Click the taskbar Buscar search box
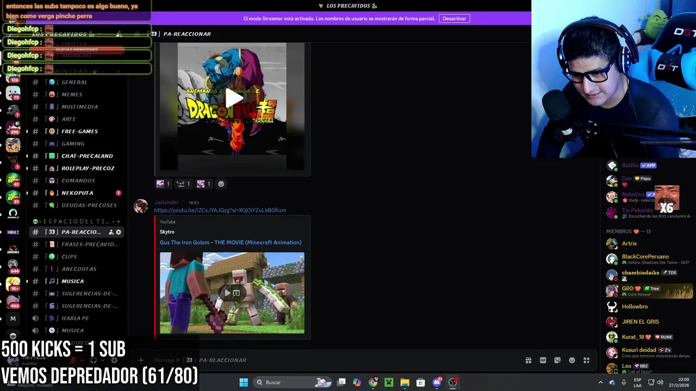This screenshot has height=391, width=696. point(294,382)
